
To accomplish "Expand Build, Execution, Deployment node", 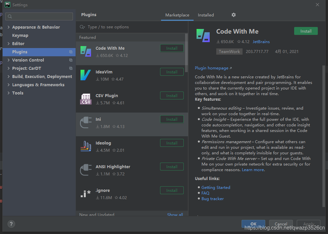I will tap(9, 76).
